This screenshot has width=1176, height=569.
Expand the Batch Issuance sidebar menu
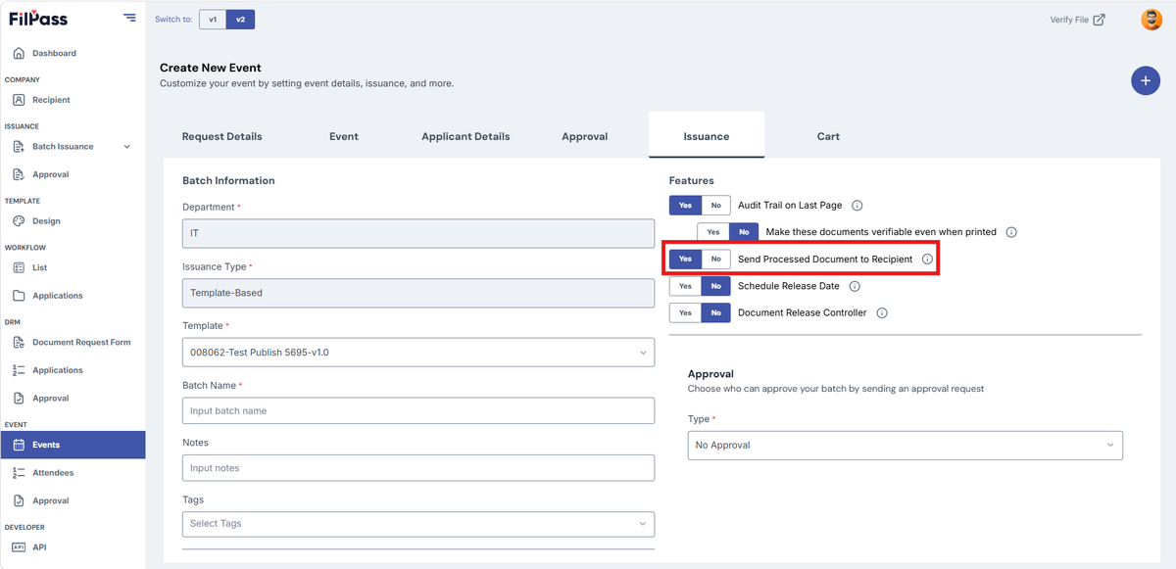pyautogui.click(x=126, y=147)
